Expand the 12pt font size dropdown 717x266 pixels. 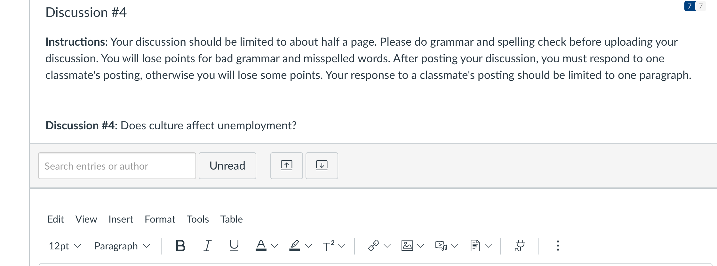point(65,246)
